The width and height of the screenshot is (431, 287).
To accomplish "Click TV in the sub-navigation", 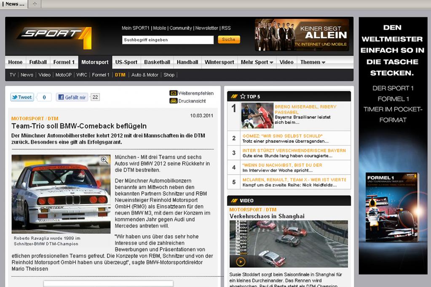I will click(13, 75).
